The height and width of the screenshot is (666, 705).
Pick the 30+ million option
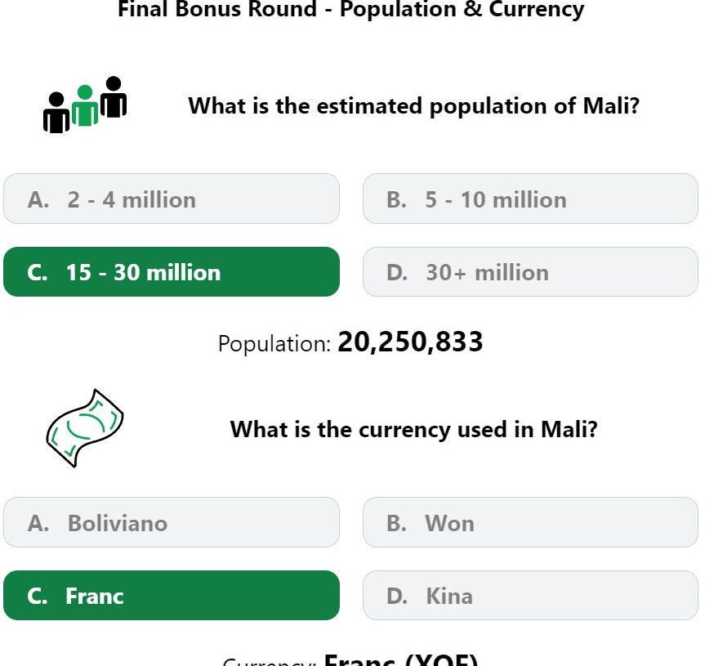[x=530, y=271]
